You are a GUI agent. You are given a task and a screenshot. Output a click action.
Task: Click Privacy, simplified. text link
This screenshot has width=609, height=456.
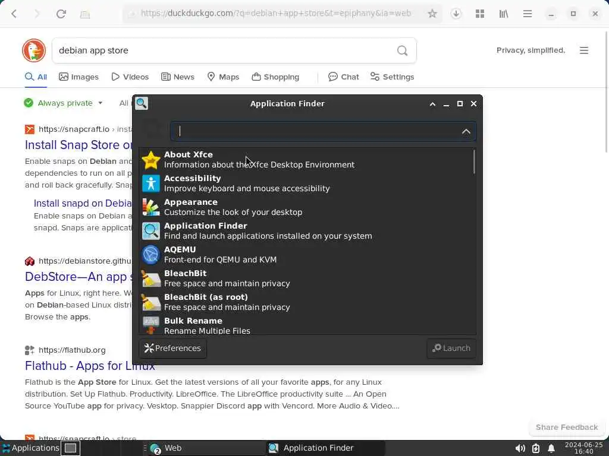pos(530,50)
